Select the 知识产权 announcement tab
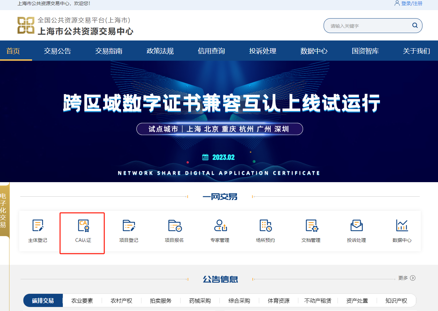This screenshot has width=438, height=311. (x=396, y=300)
